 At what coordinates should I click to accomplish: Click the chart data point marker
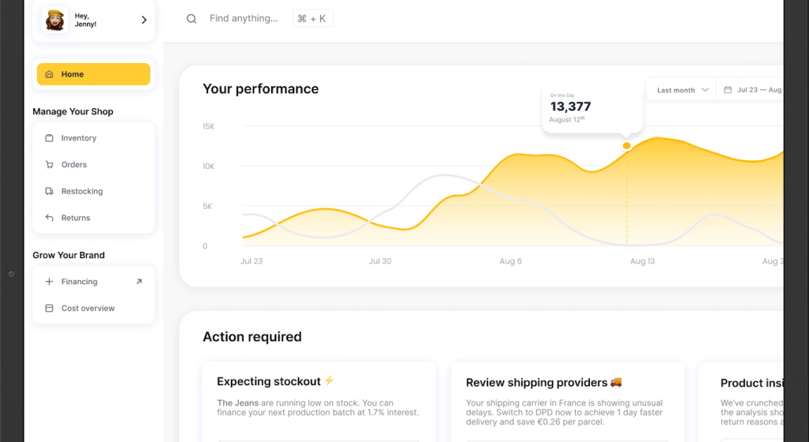click(x=627, y=146)
